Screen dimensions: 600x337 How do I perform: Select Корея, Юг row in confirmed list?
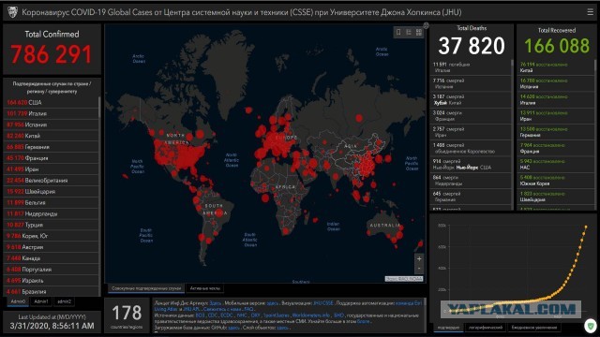[x=51, y=236]
